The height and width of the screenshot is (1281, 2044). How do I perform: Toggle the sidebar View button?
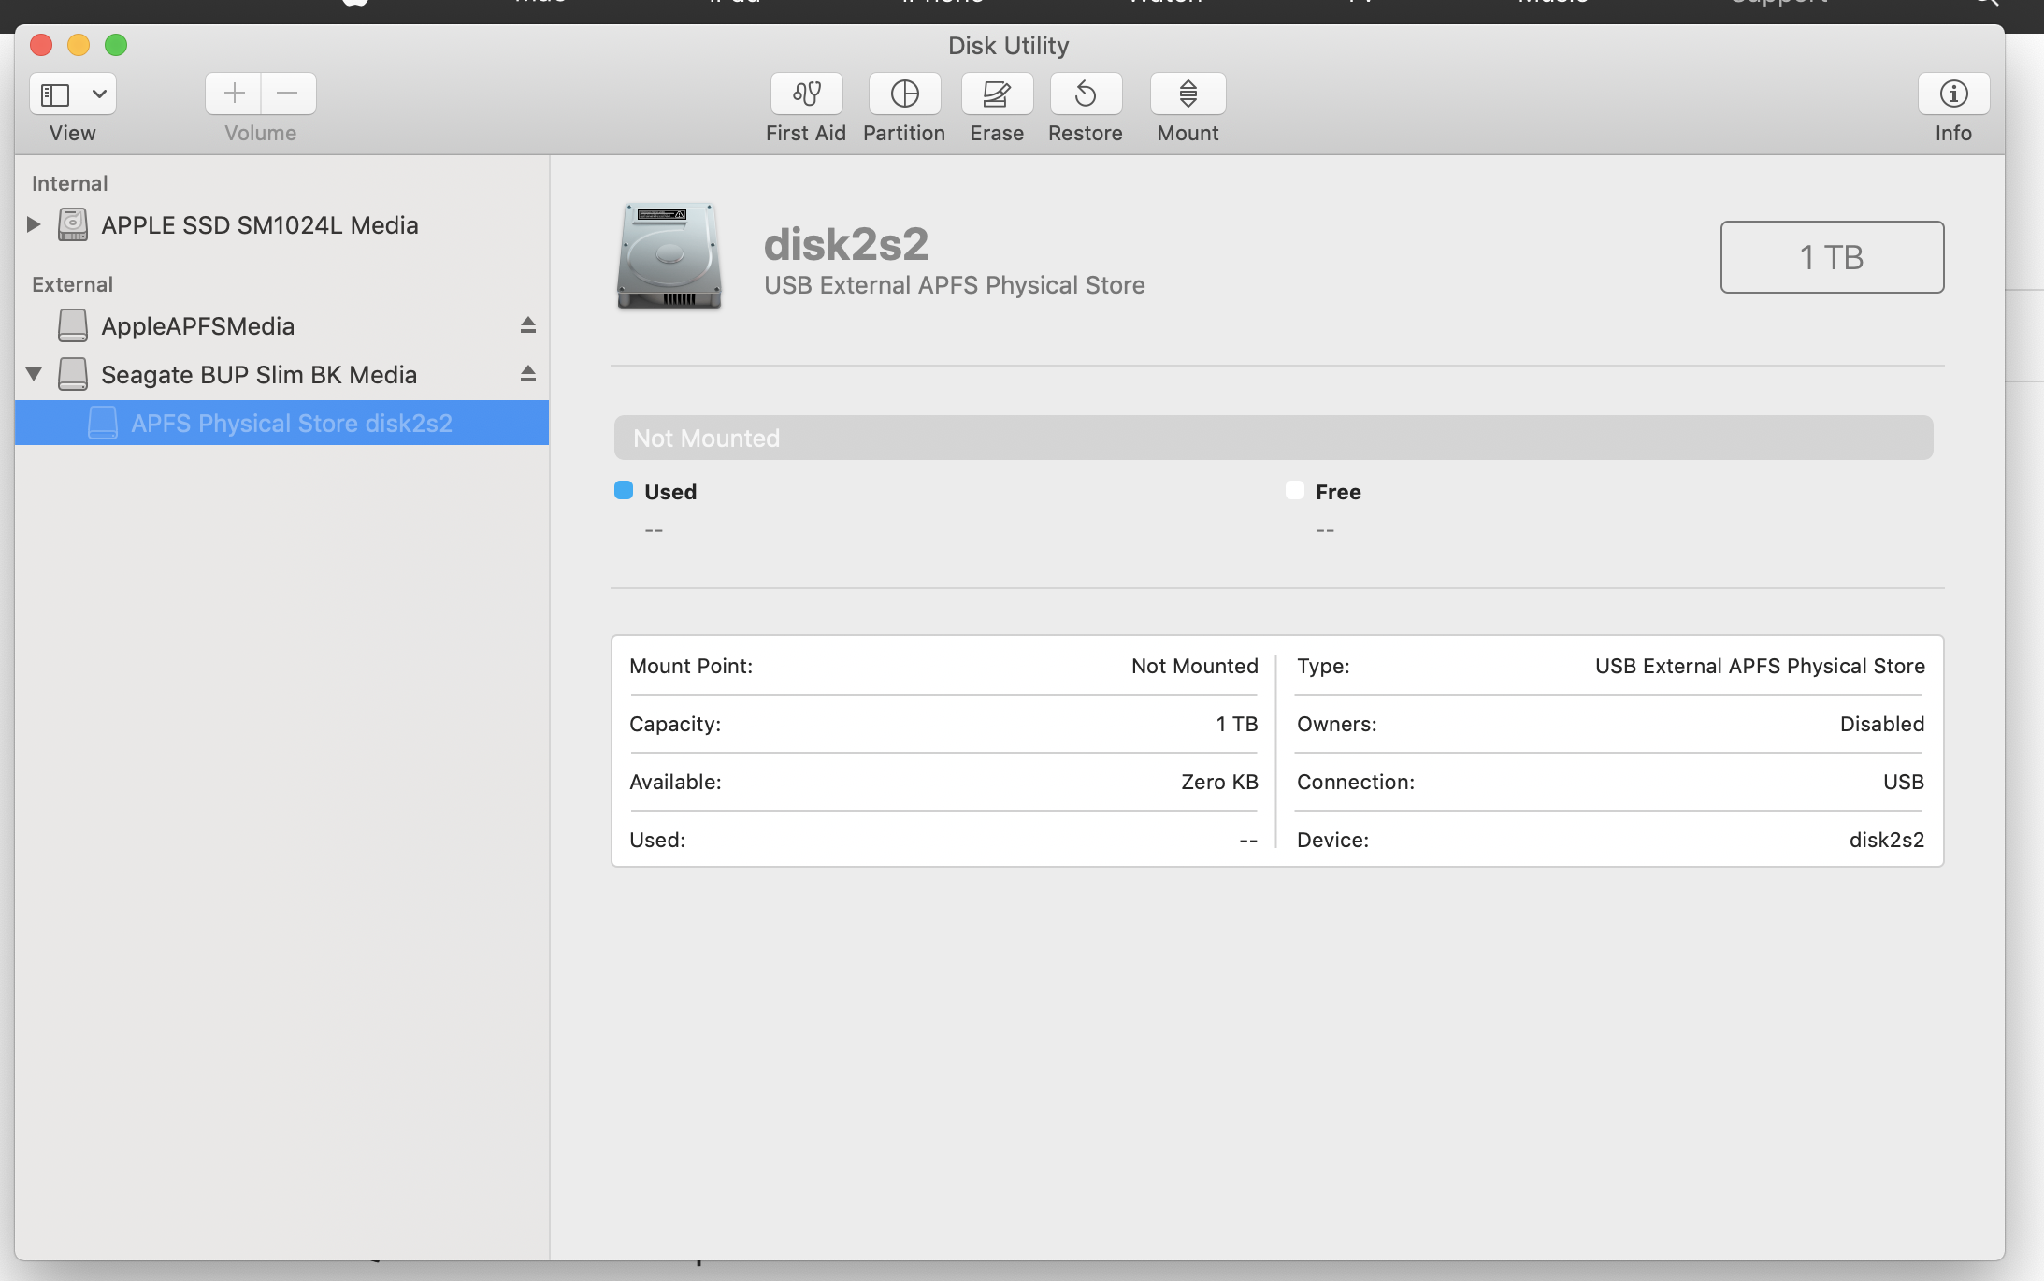click(55, 94)
